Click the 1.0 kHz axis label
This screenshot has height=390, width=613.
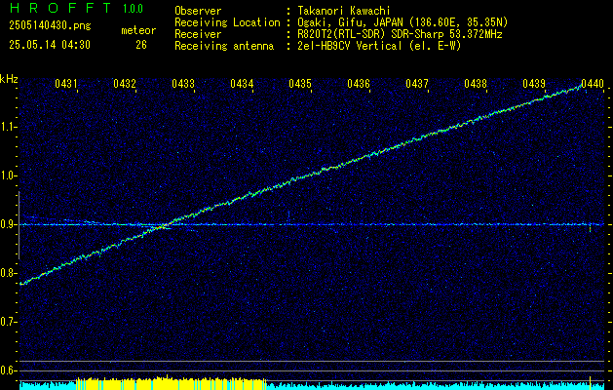pos(7,176)
